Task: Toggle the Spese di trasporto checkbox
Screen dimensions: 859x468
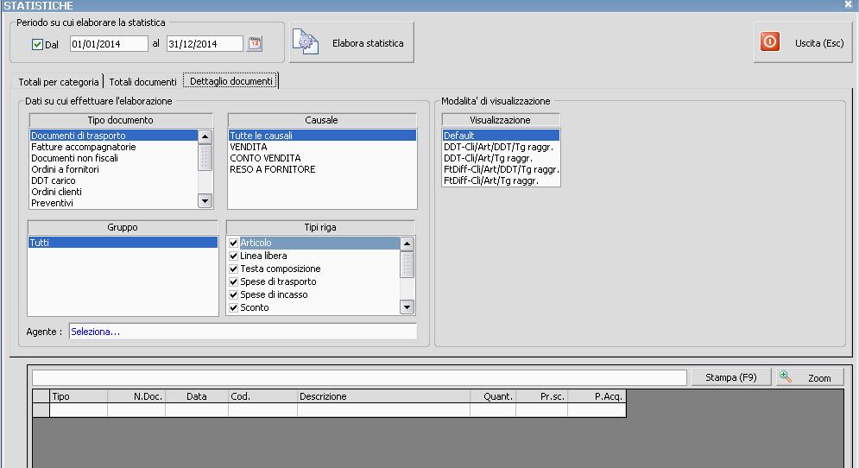Action: (x=233, y=281)
